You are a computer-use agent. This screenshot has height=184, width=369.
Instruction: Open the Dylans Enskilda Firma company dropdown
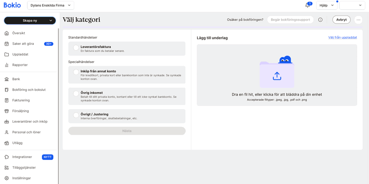(51, 5)
